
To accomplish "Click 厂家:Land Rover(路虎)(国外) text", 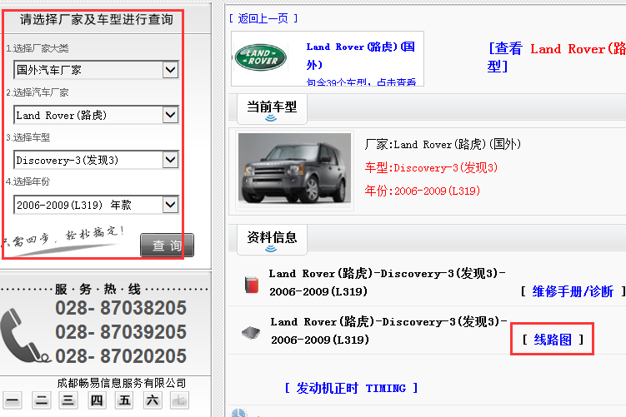I will coord(443,144).
